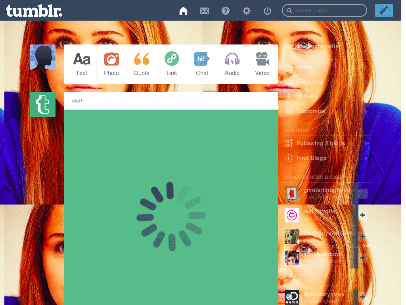Open the Apps footer link
Screen dimensions: 406x305
point(314,245)
